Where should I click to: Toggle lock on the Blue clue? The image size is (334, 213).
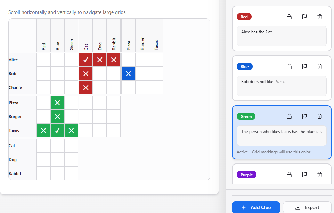pyautogui.click(x=289, y=66)
